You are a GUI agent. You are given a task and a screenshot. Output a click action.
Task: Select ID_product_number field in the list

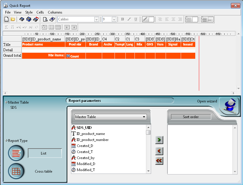(x=109, y=140)
